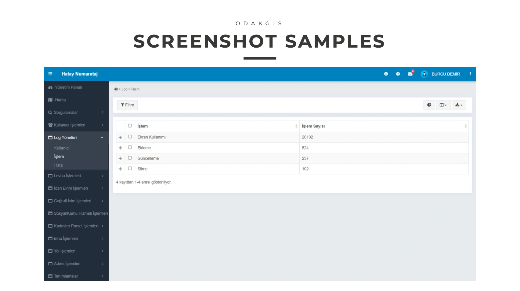
Task: Check the Ekran Kullanımı row checkbox
Action: click(x=130, y=137)
